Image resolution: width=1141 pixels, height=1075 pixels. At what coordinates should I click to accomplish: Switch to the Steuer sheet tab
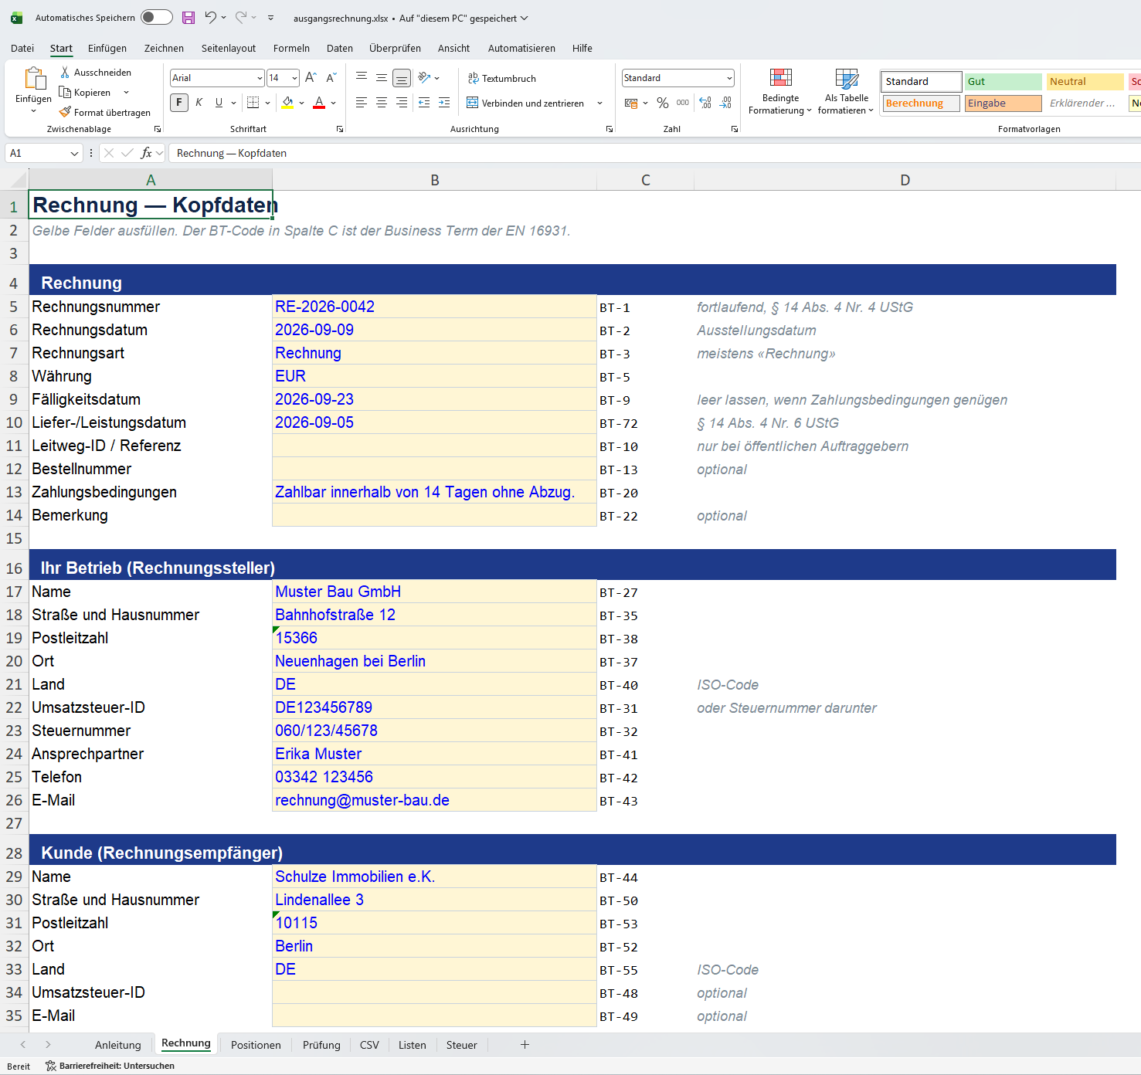point(462,1045)
